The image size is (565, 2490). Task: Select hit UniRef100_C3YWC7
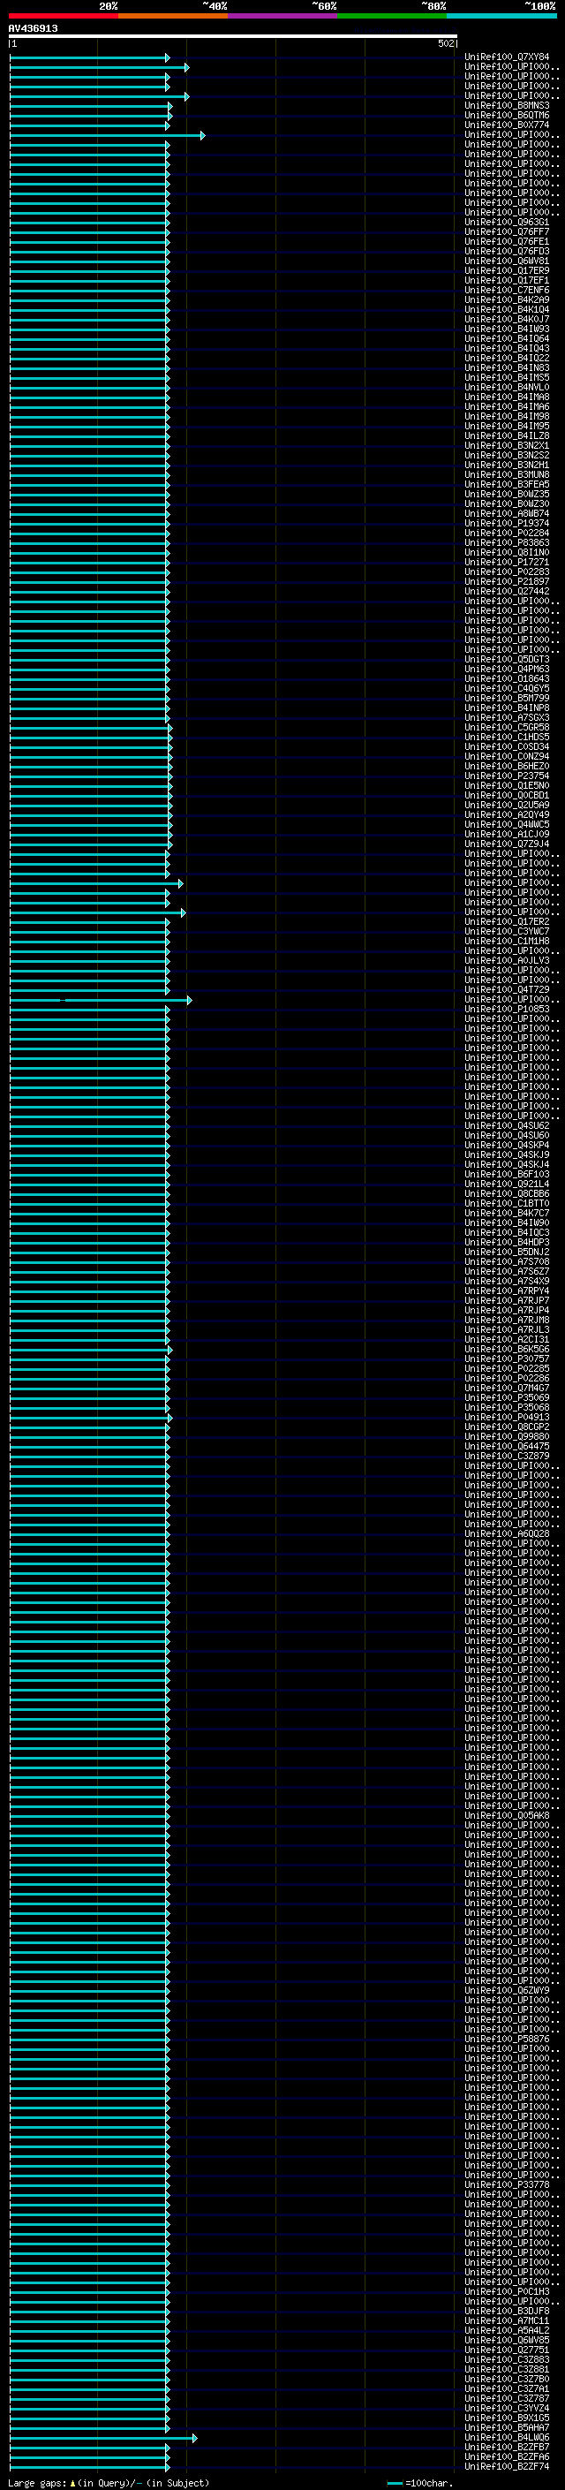507,932
